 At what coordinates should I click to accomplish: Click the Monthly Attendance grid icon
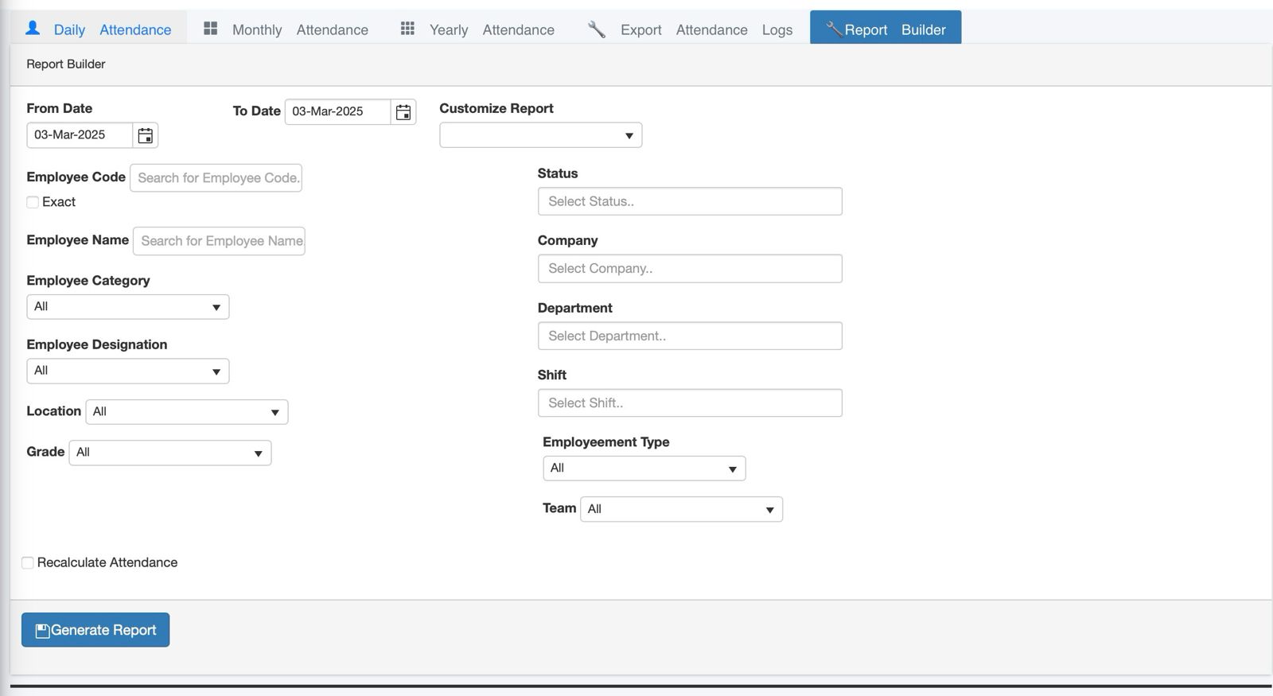[x=210, y=29]
